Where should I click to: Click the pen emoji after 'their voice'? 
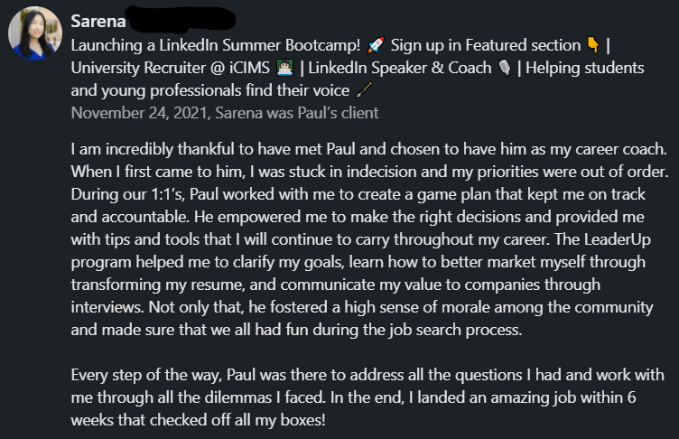pos(364,90)
